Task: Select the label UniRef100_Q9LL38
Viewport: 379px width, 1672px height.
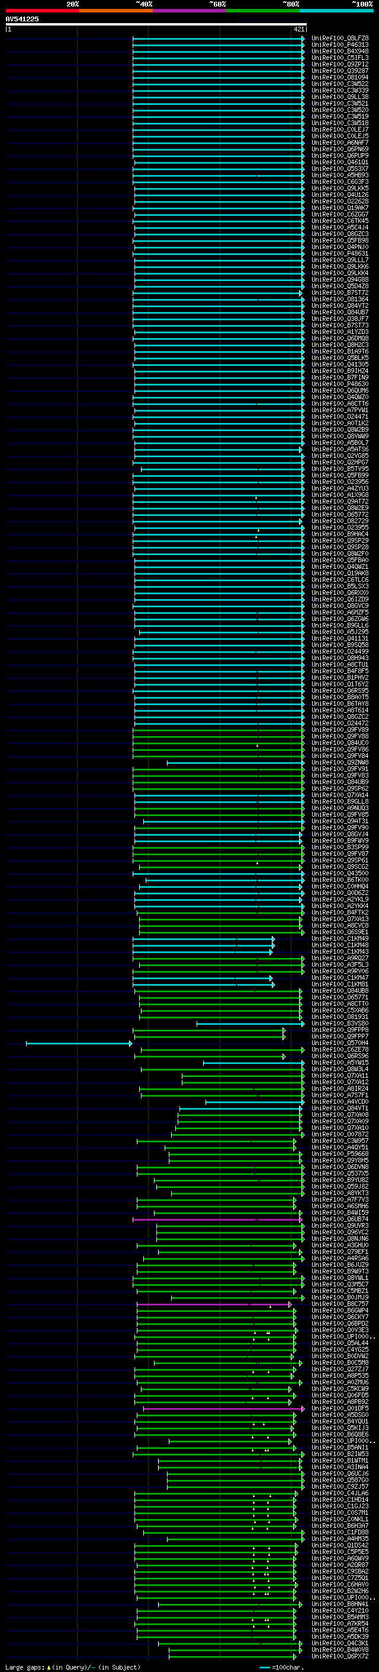Action: coord(340,97)
